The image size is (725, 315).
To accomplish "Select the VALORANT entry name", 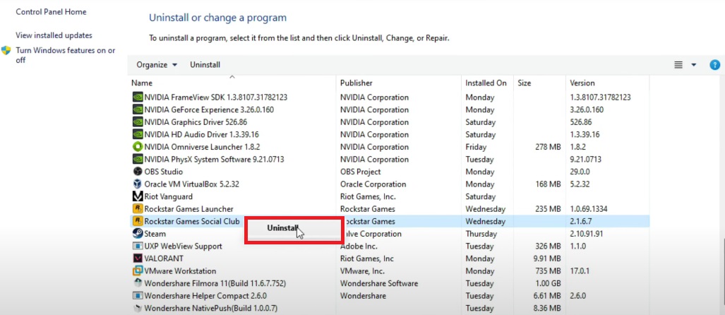I will [x=164, y=258].
